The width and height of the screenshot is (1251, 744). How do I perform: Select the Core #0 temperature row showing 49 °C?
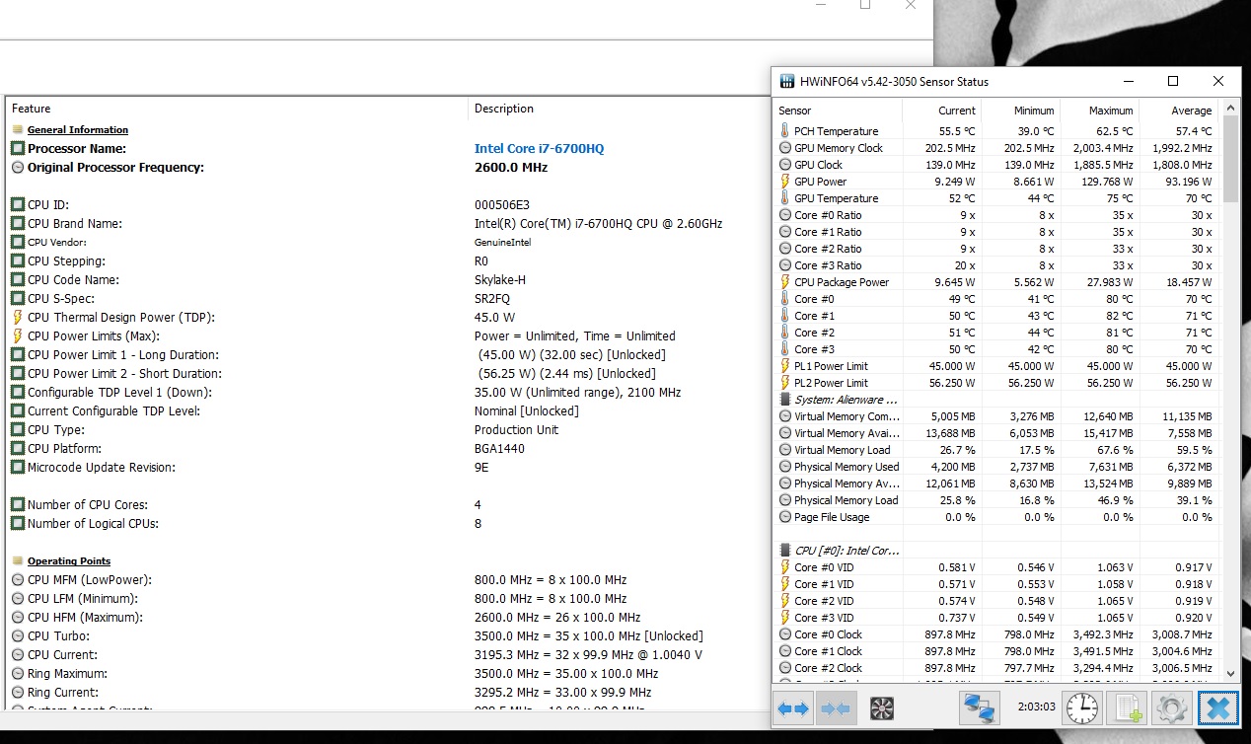tap(996, 299)
